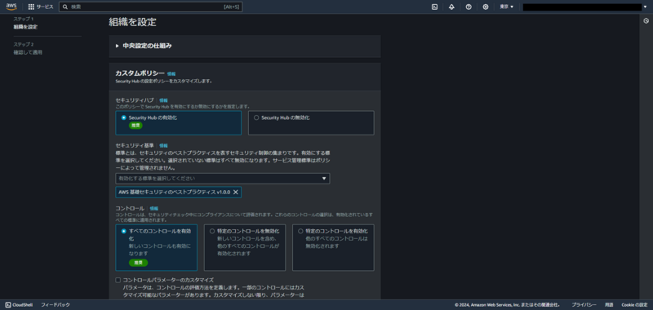653x310 pixels.
Task: Click the CloudShell button in footer
Action: [19, 305]
